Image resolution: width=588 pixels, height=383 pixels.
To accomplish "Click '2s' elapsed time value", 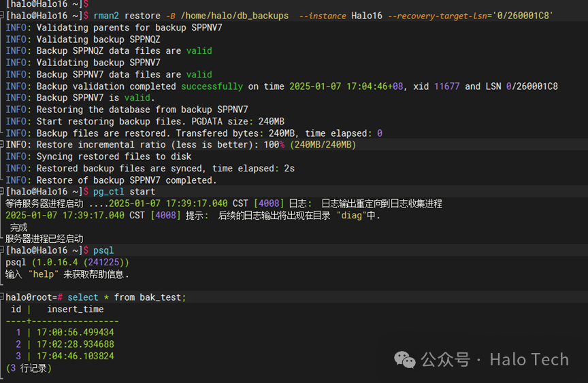I will coord(289,168).
